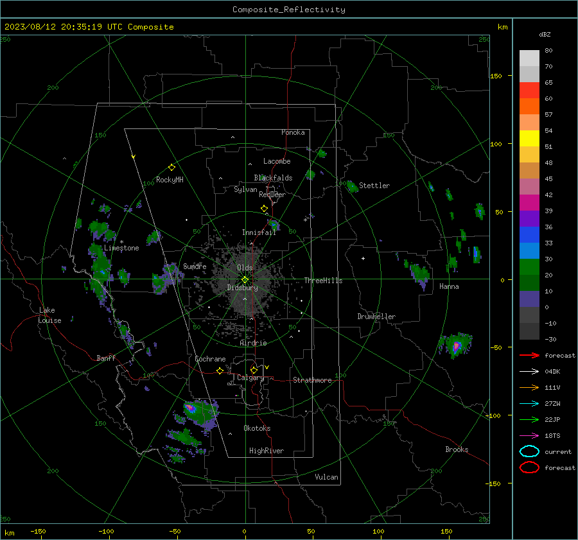Select the orange 111V arrow legend icon
578x540 pixels.
pyautogui.click(x=529, y=387)
